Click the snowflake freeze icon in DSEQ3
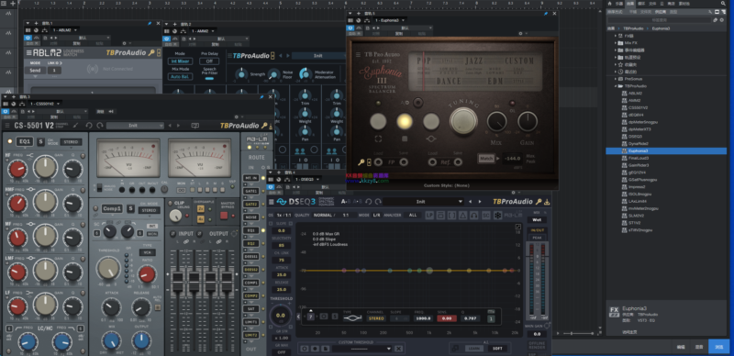 [497, 215]
